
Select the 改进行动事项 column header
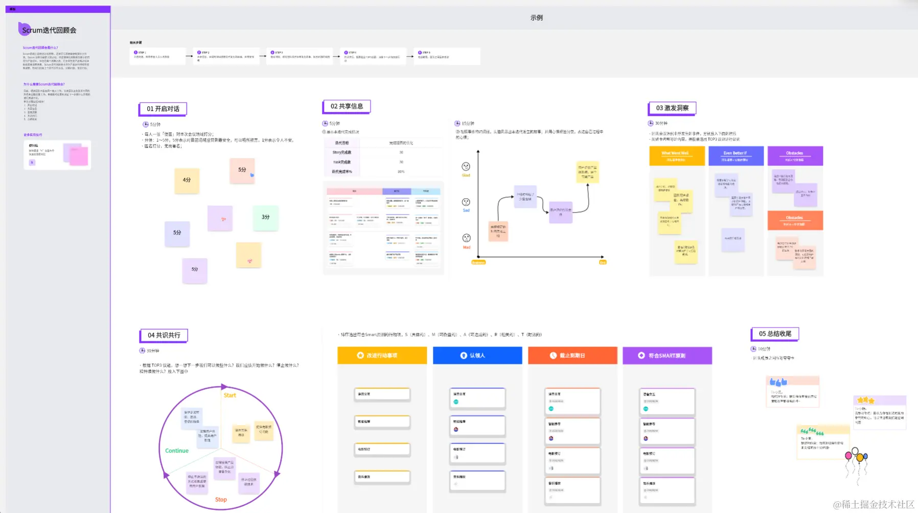(382, 355)
